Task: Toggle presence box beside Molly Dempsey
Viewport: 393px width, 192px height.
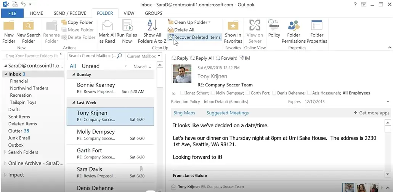Action: coord(213,93)
